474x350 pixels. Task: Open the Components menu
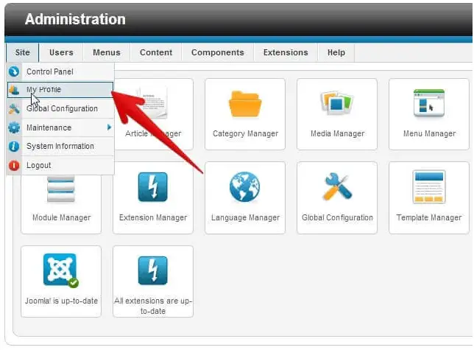pyautogui.click(x=218, y=52)
